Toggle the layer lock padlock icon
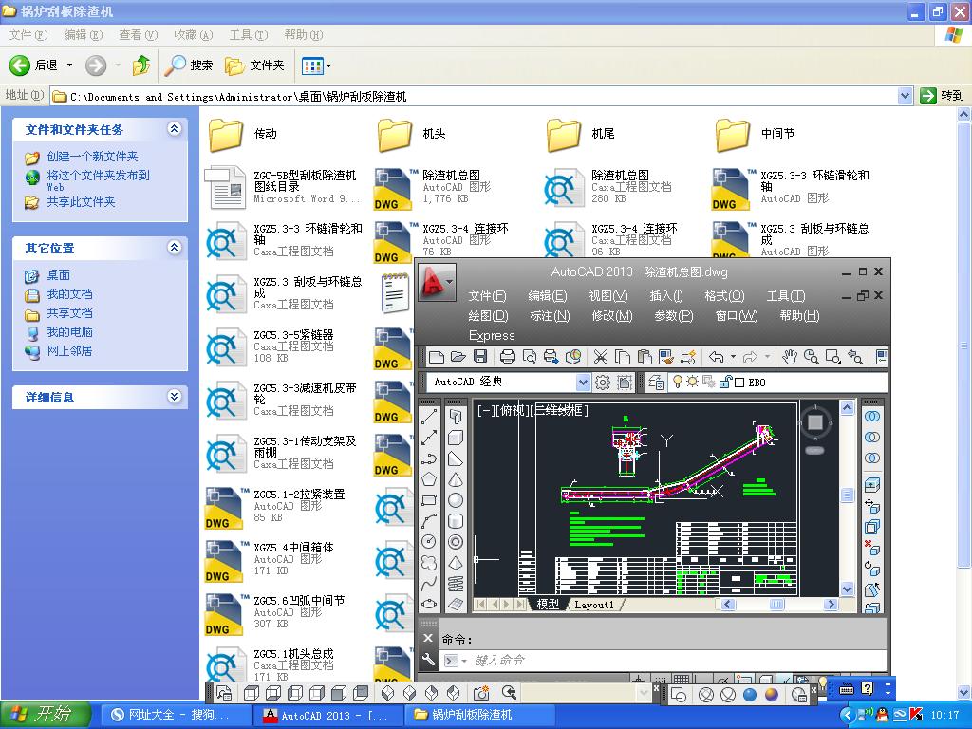Image resolution: width=972 pixels, height=729 pixels. point(726,381)
